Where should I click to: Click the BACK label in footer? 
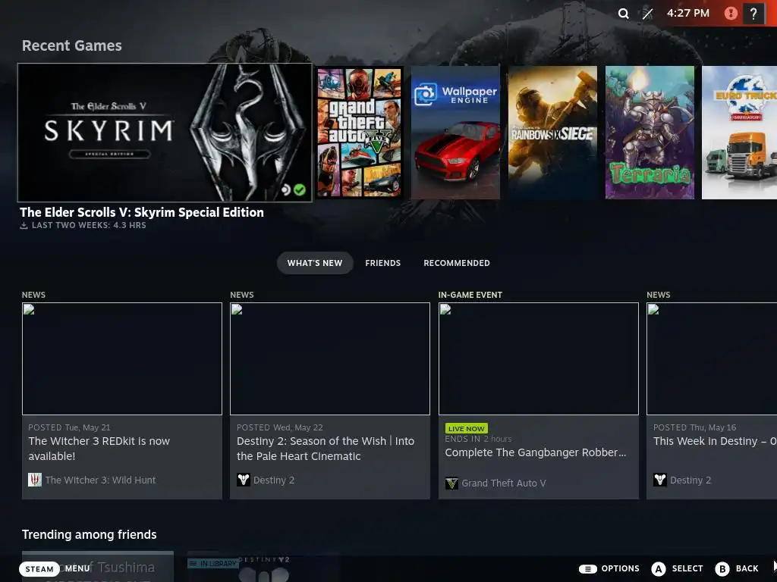pyautogui.click(x=747, y=568)
